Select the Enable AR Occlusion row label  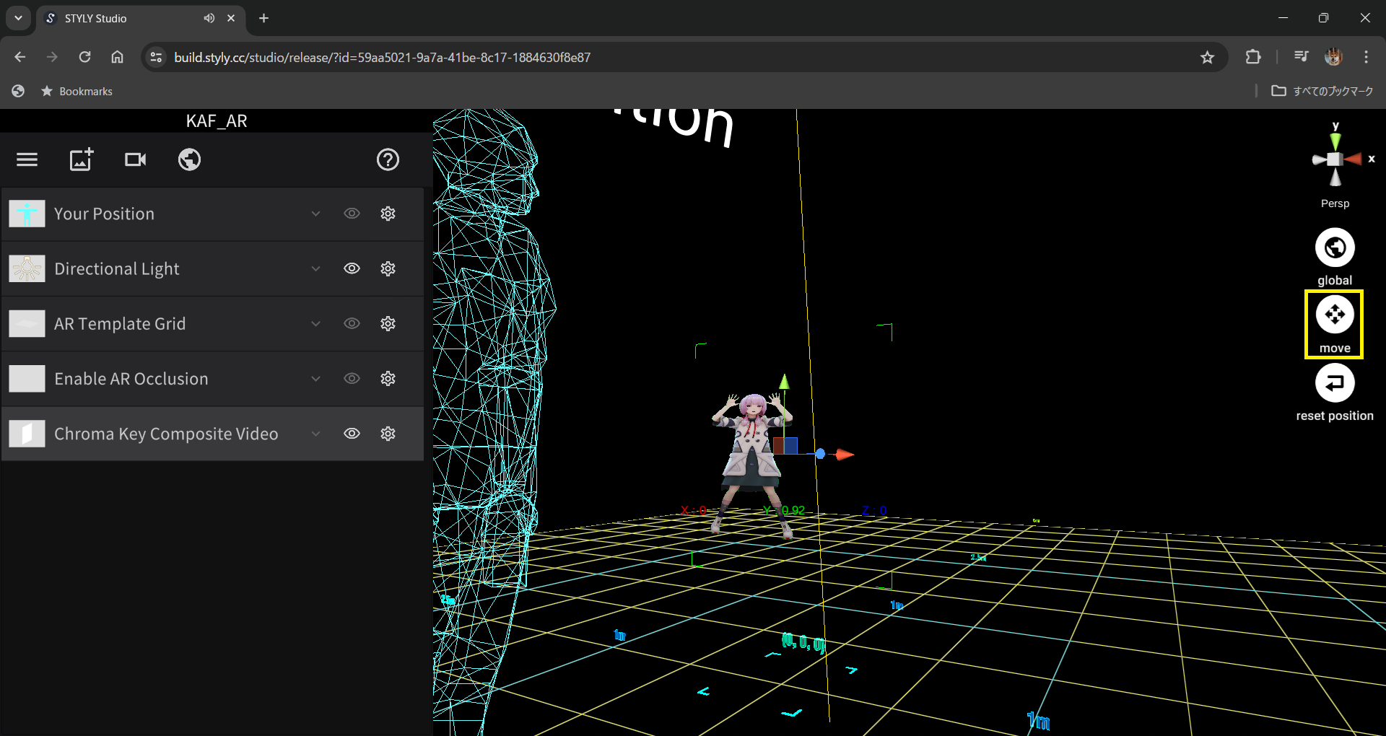click(131, 378)
